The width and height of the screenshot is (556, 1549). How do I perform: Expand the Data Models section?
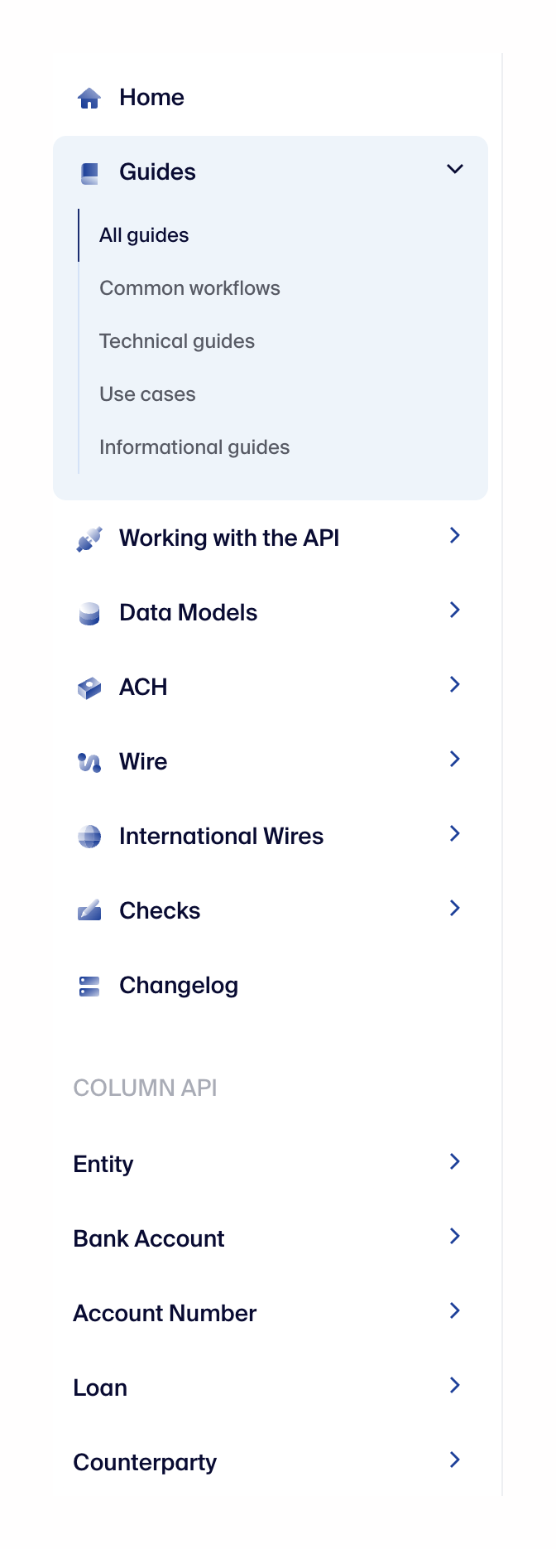455,610
